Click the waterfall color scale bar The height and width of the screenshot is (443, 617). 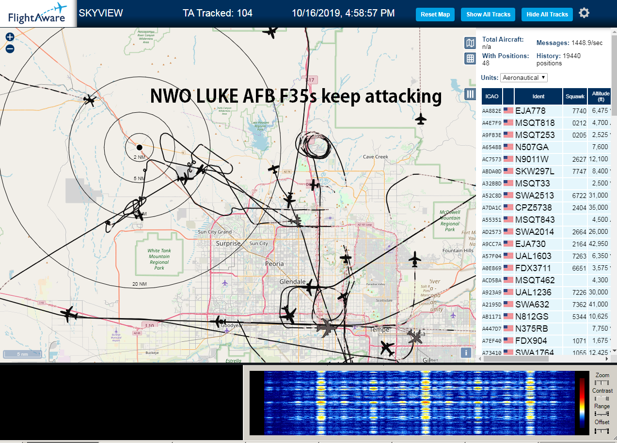click(x=582, y=403)
